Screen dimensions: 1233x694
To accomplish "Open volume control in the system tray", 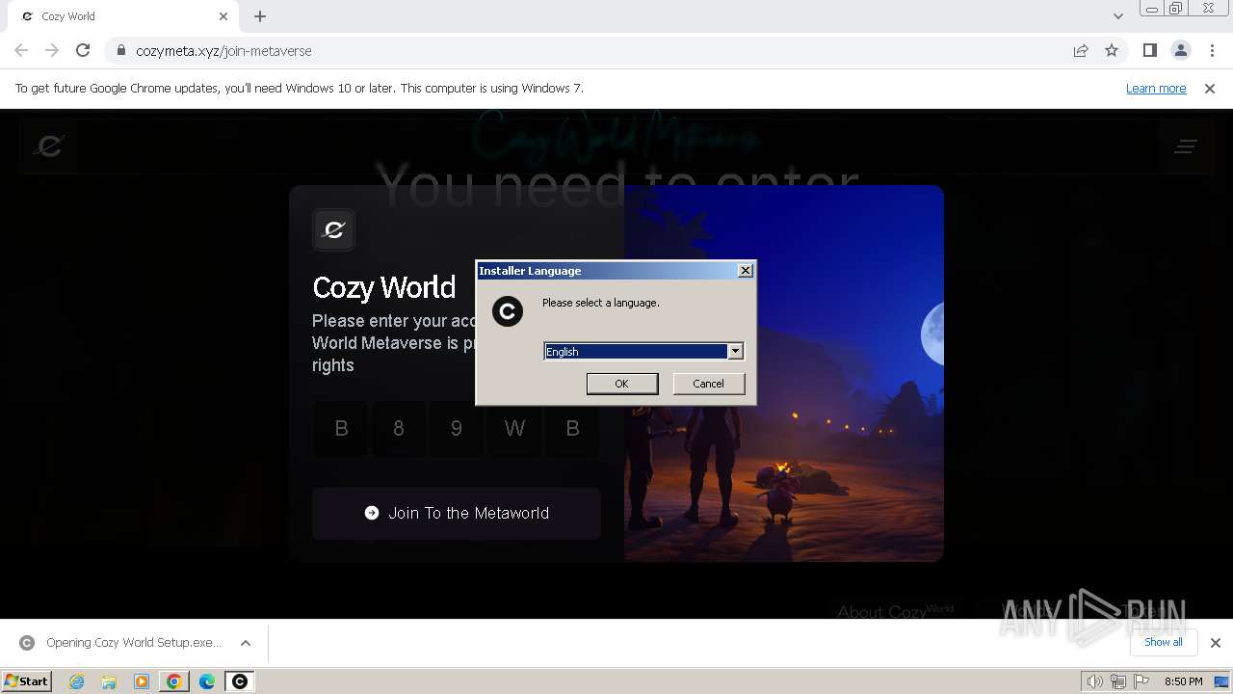I will click(1095, 681).
